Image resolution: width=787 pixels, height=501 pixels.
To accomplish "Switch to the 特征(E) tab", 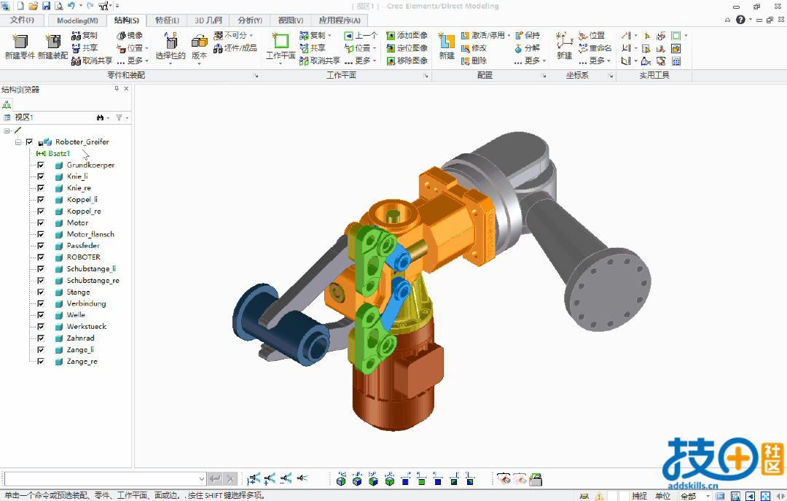I will 167,20.
